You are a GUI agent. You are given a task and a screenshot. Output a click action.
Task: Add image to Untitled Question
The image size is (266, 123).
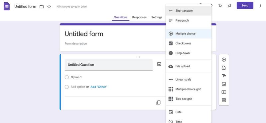coord(159,64)
